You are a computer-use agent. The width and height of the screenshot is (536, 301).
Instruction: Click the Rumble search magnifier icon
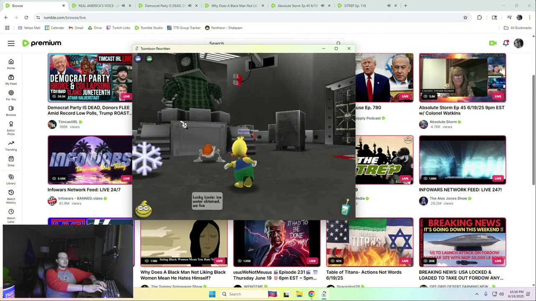[338, 43]
